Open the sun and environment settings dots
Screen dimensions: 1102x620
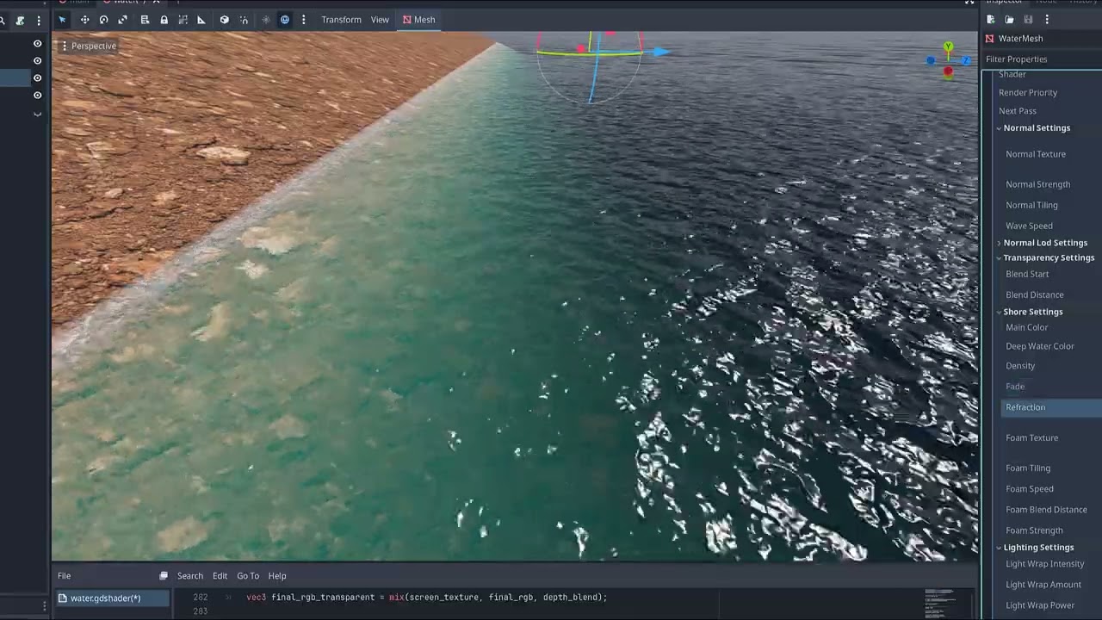click(x=303, y=19)
